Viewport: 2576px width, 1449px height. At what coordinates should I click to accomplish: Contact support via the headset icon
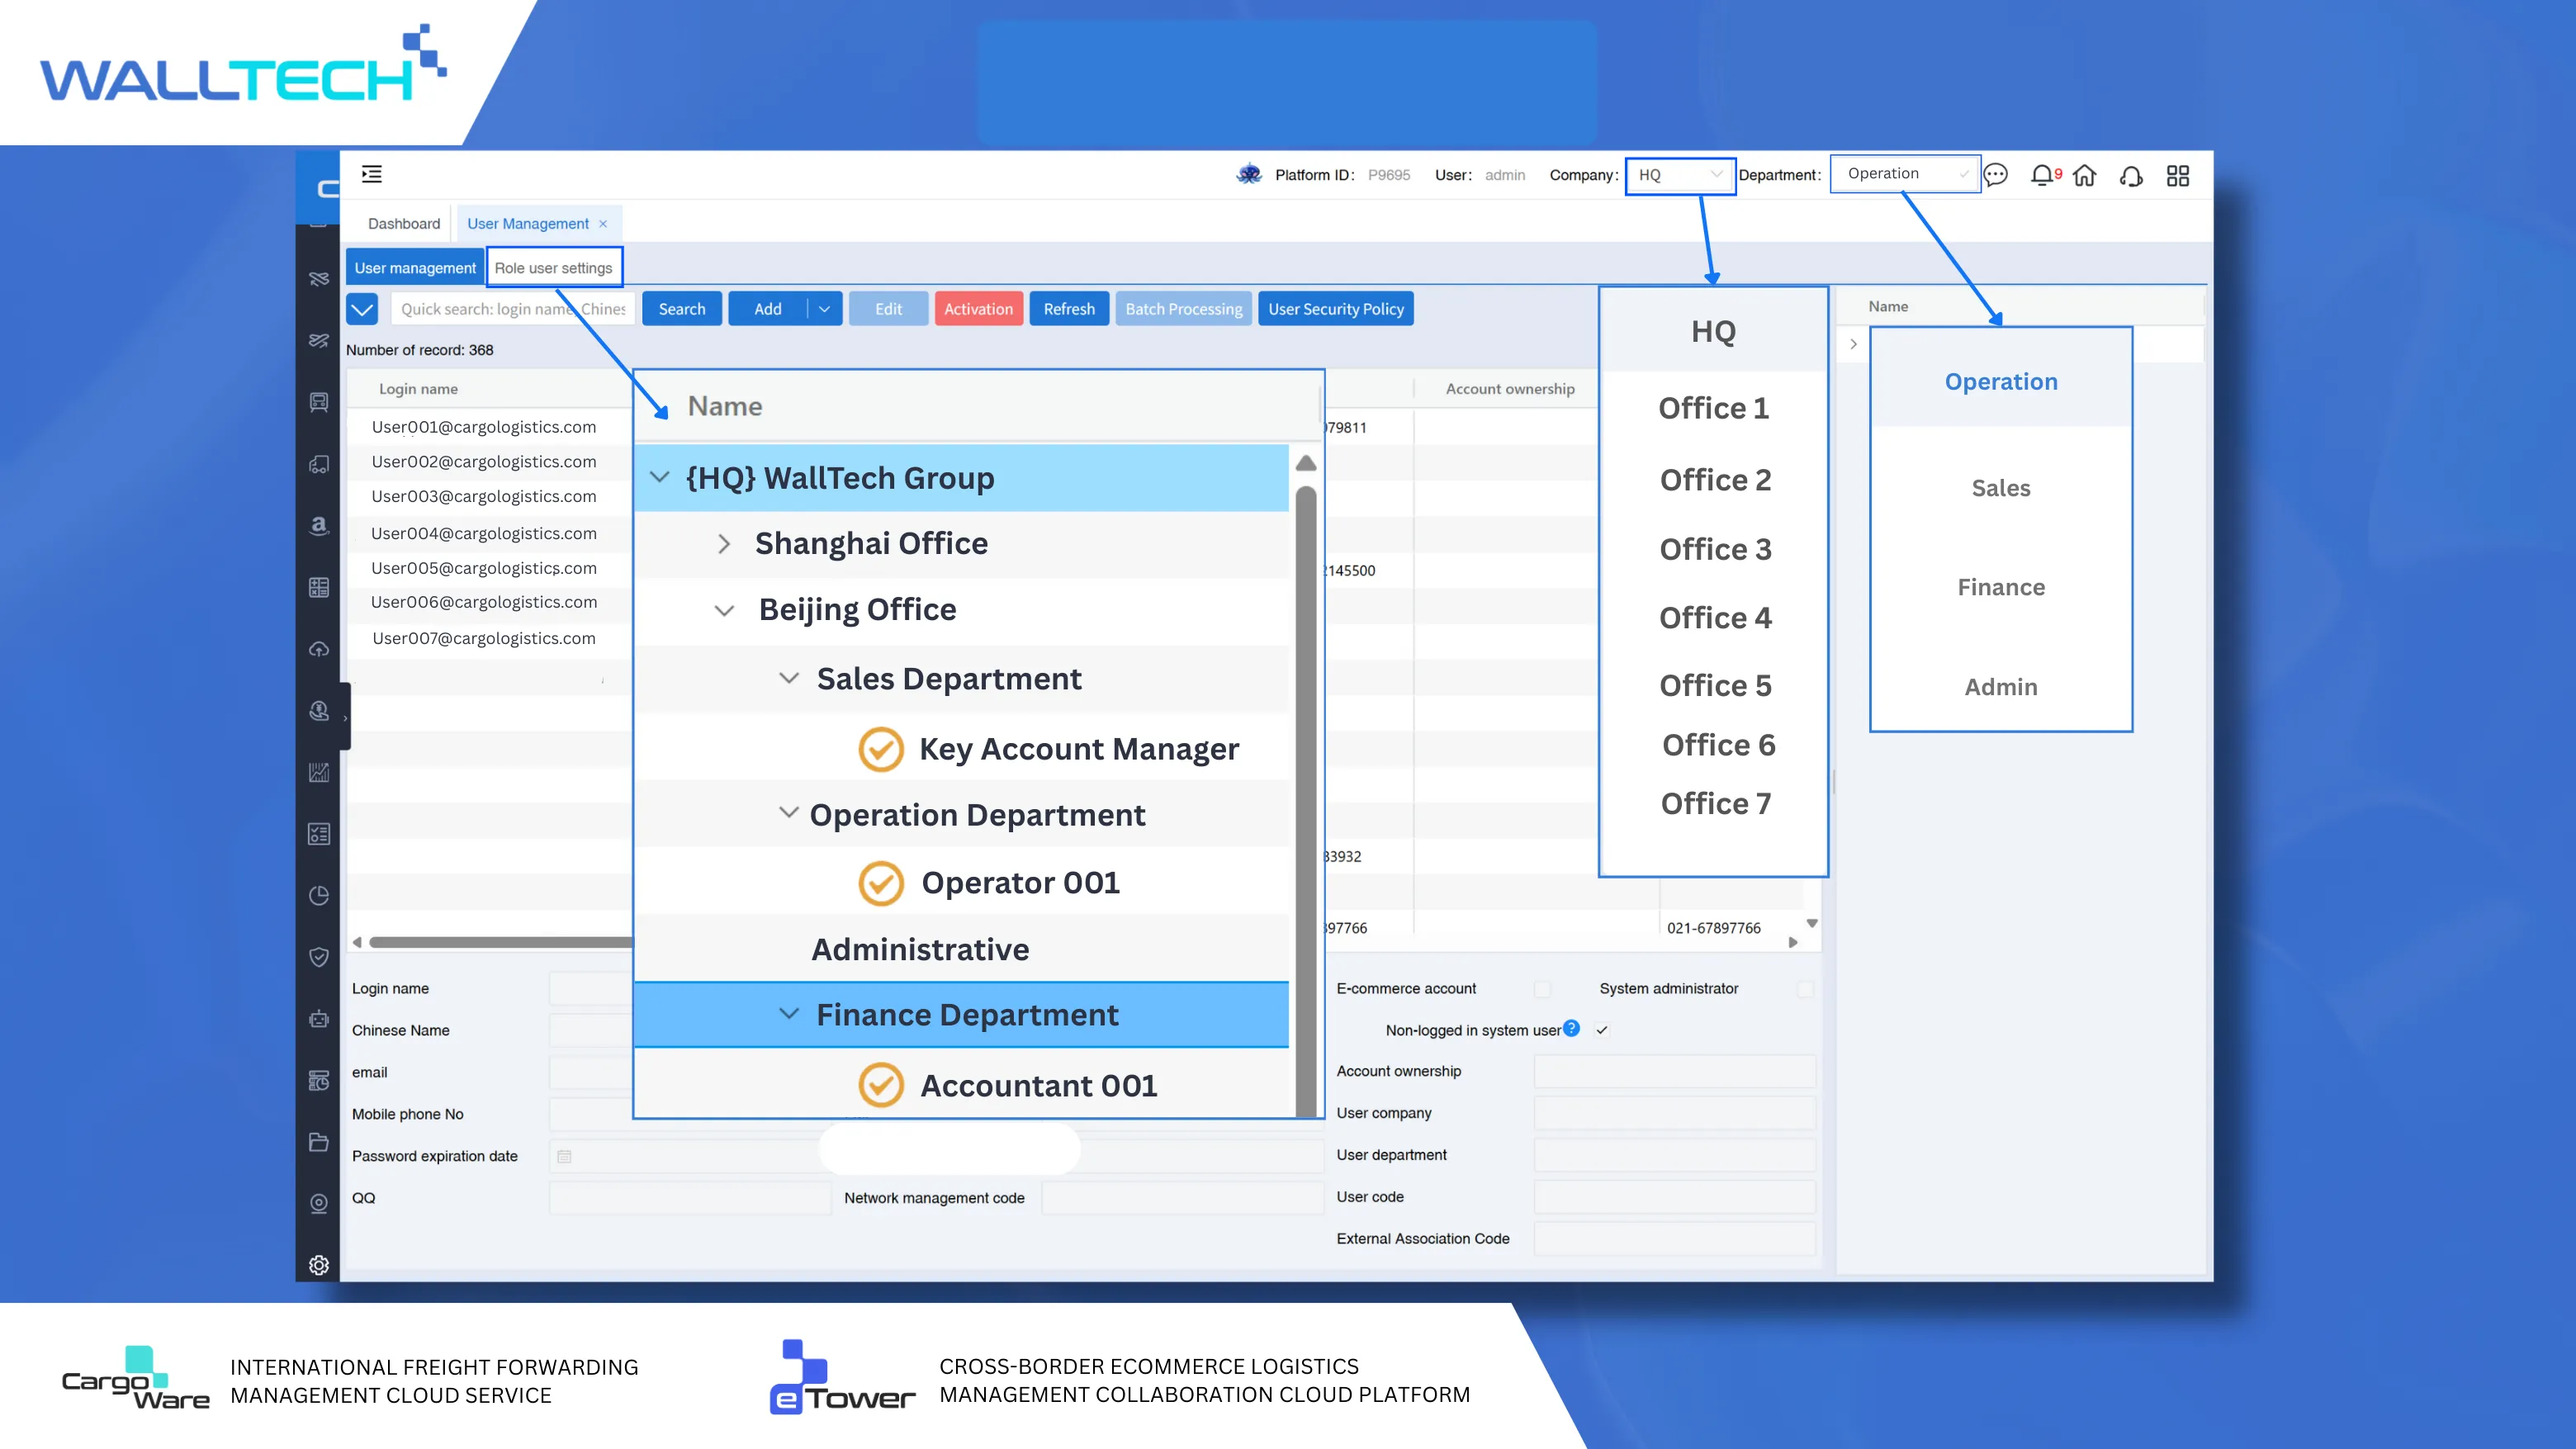[x=2130, y=176]
